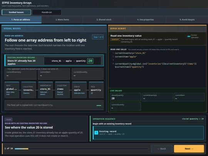Click script line currentInventory="store_01"
Viewport: 208px width, 156px height.
point(131,53)
